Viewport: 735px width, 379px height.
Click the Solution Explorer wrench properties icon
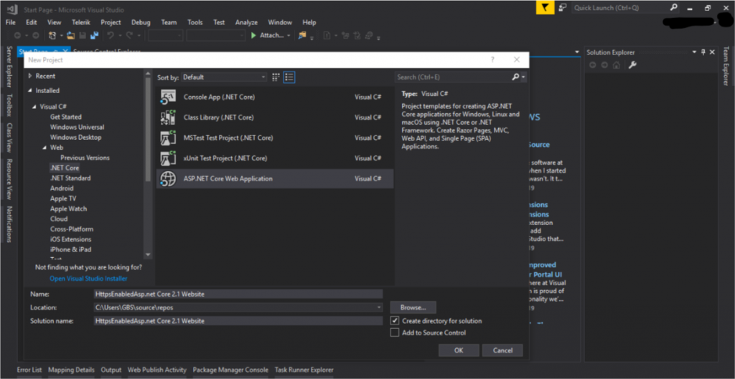632,65
